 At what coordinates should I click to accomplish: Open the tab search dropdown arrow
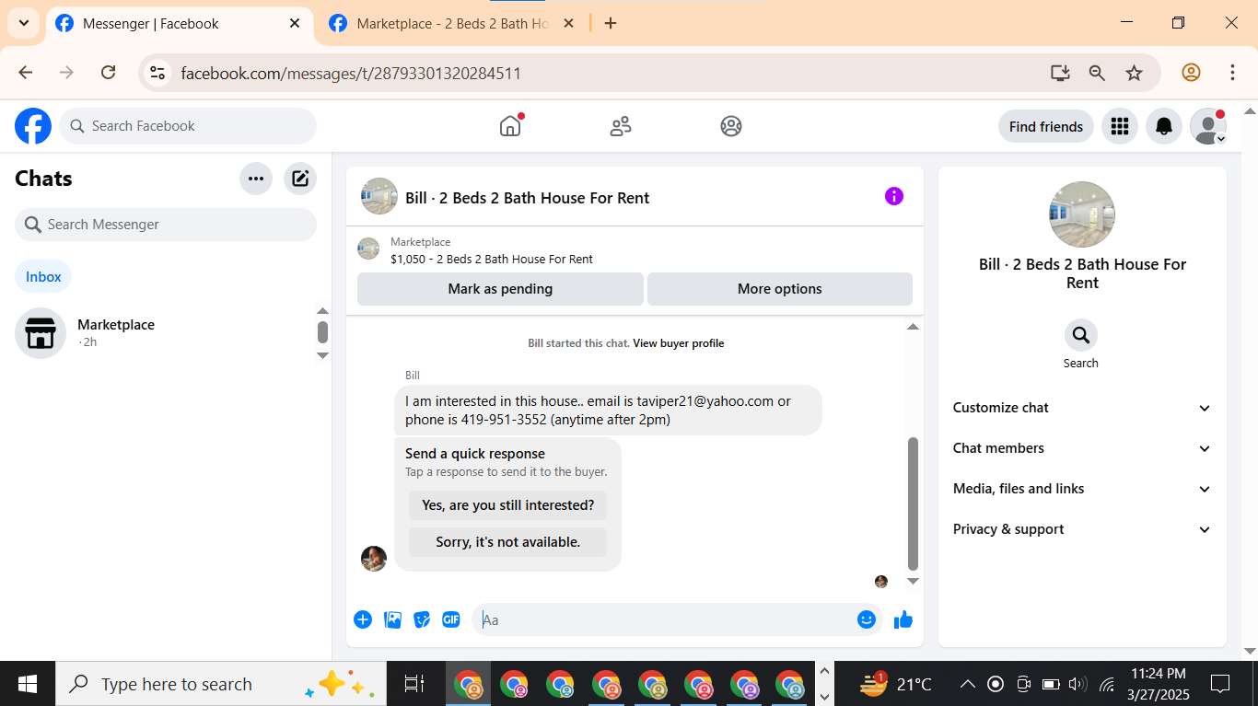(x=24, y=23)
